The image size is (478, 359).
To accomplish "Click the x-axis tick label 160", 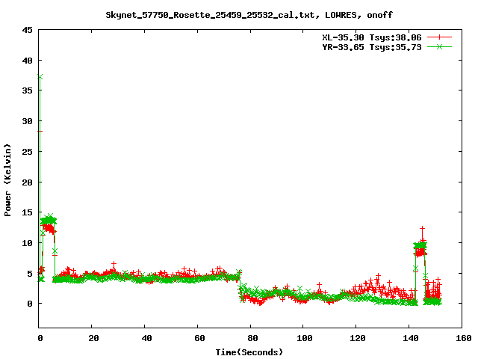I will pos(464,338).
